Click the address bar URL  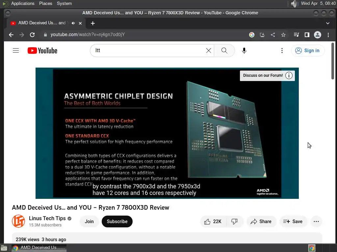click(x=88, y=35)
